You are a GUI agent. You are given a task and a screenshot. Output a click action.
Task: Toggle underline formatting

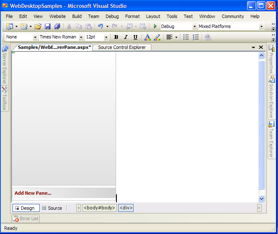pos(135,37)
